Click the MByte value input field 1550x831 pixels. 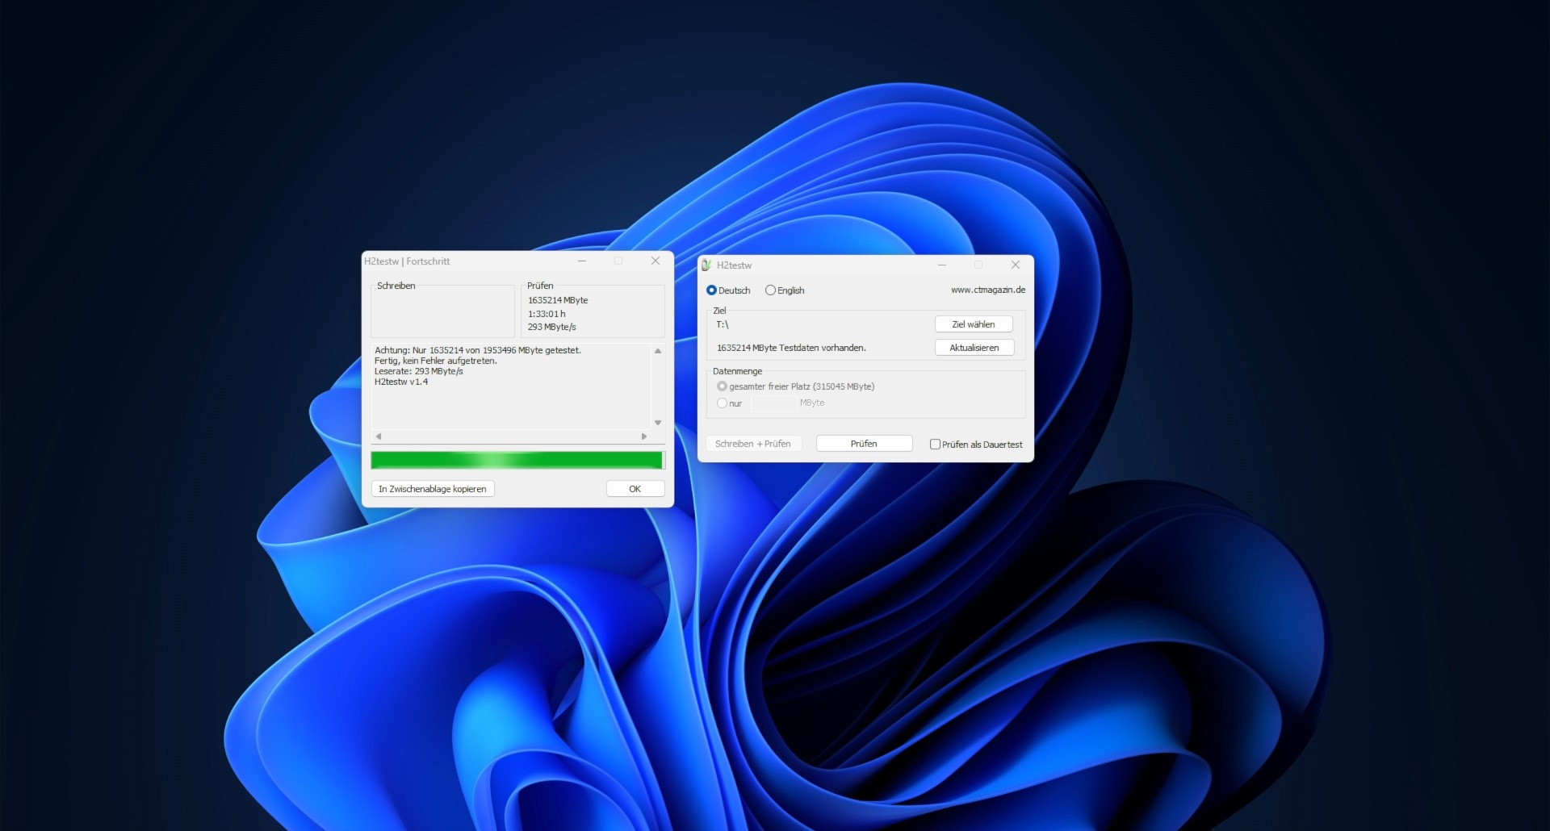tap(772, 403)
